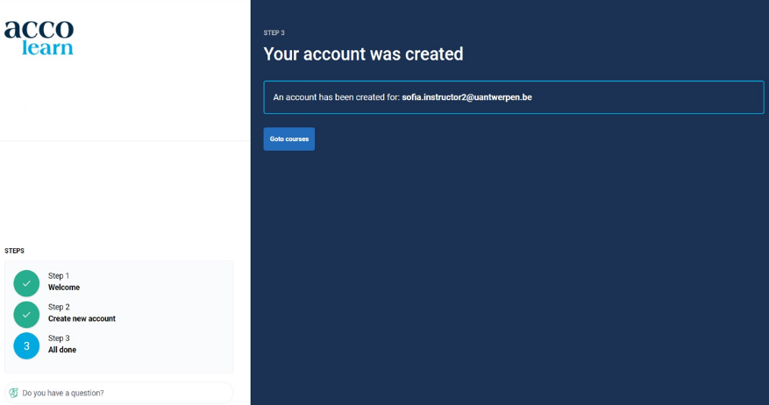Click 'An account has been created for:' text
This screenshot has height=405, width=769.
tap(337, 97)
